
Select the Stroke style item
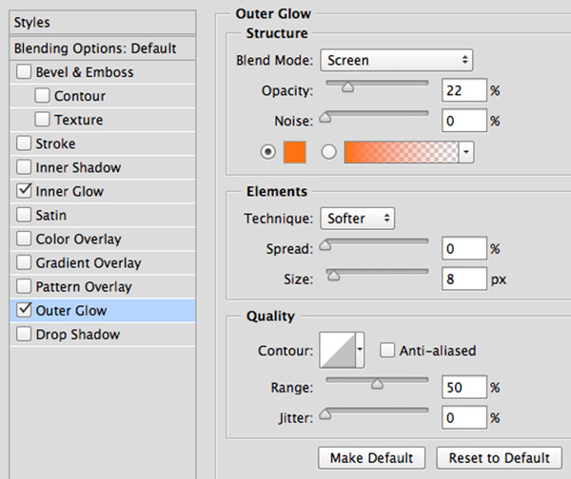tap(55, 144)
